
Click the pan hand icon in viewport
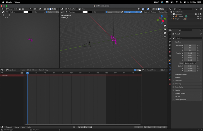pos(165,29)
